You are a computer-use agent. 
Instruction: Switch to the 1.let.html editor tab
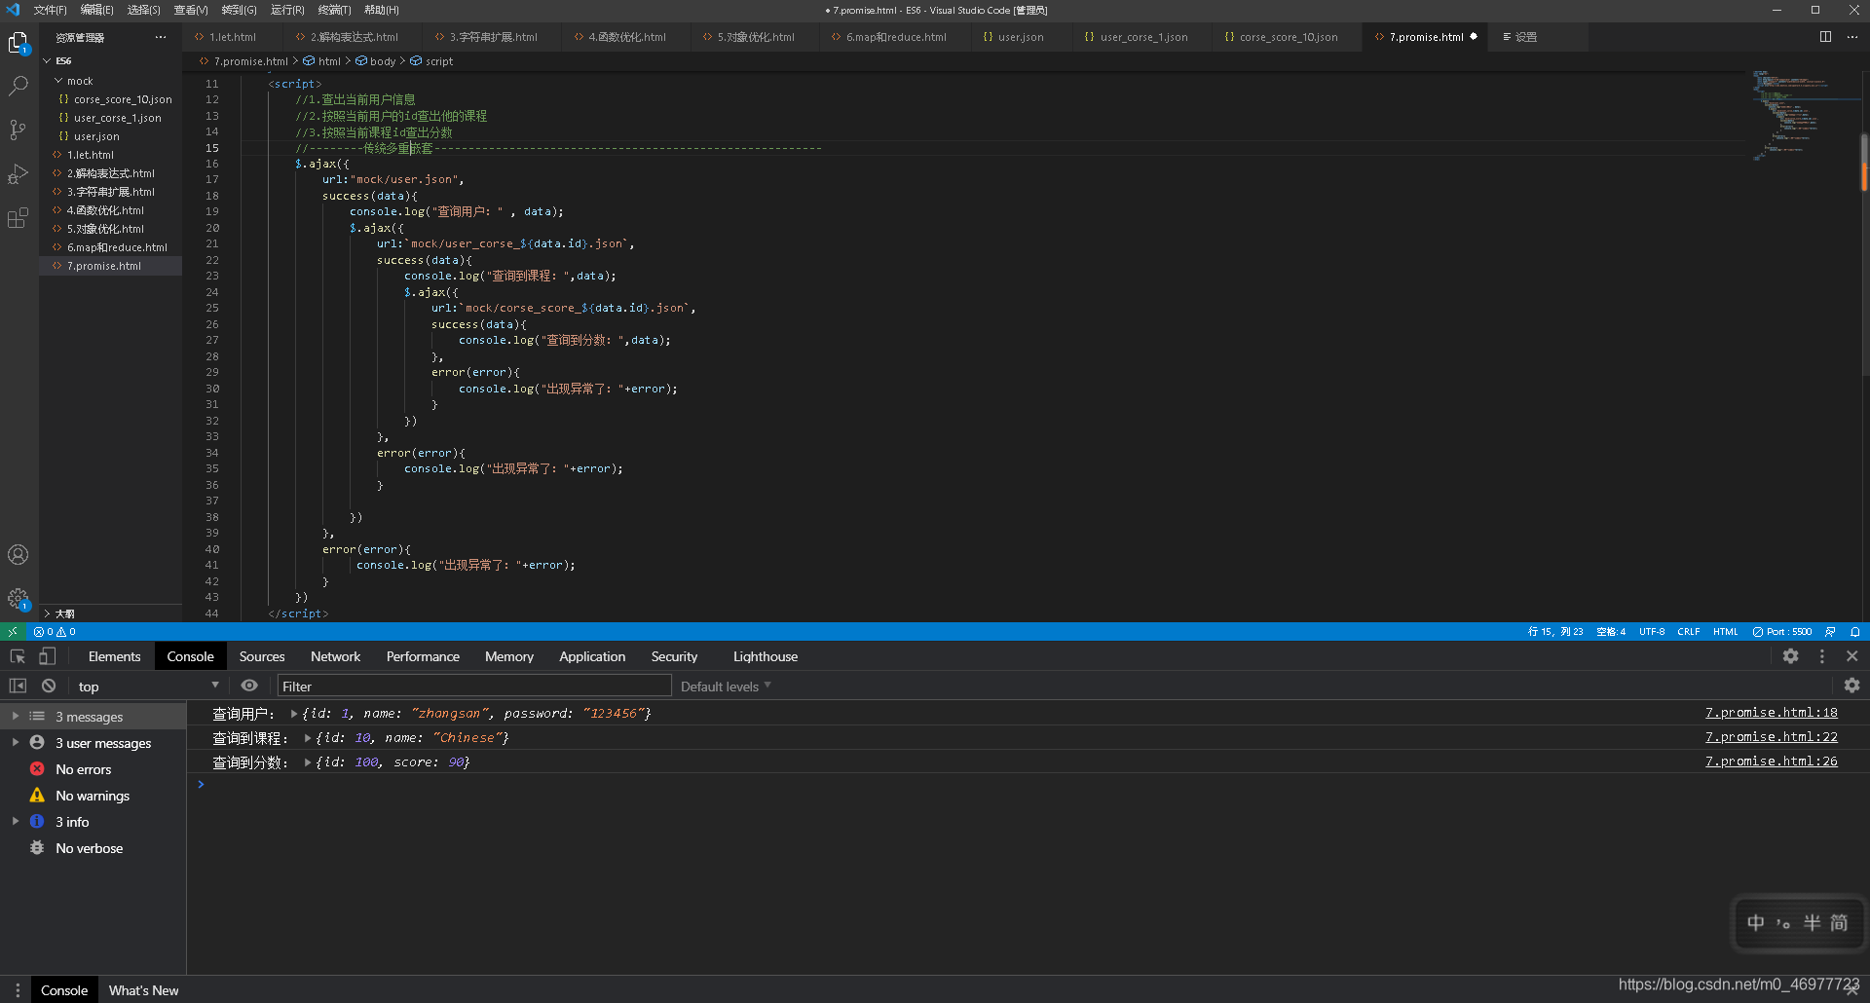232,37
